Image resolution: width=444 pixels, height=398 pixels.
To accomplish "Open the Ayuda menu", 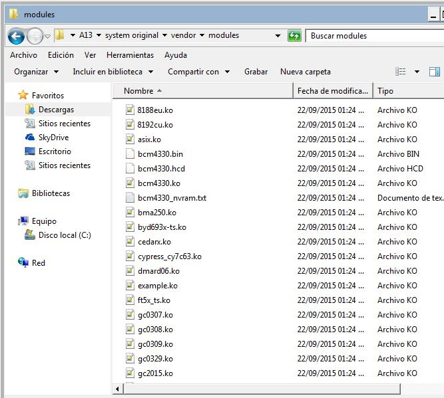I will [176, 55].
